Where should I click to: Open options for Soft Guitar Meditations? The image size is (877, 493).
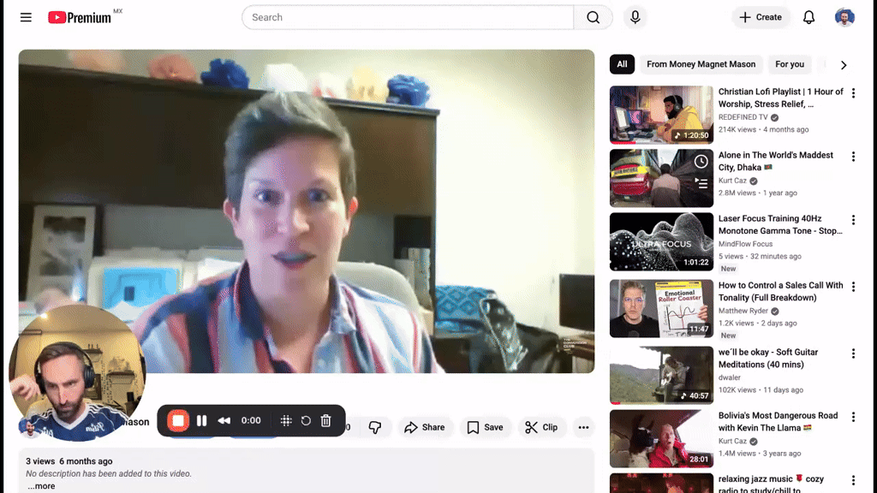853,353
